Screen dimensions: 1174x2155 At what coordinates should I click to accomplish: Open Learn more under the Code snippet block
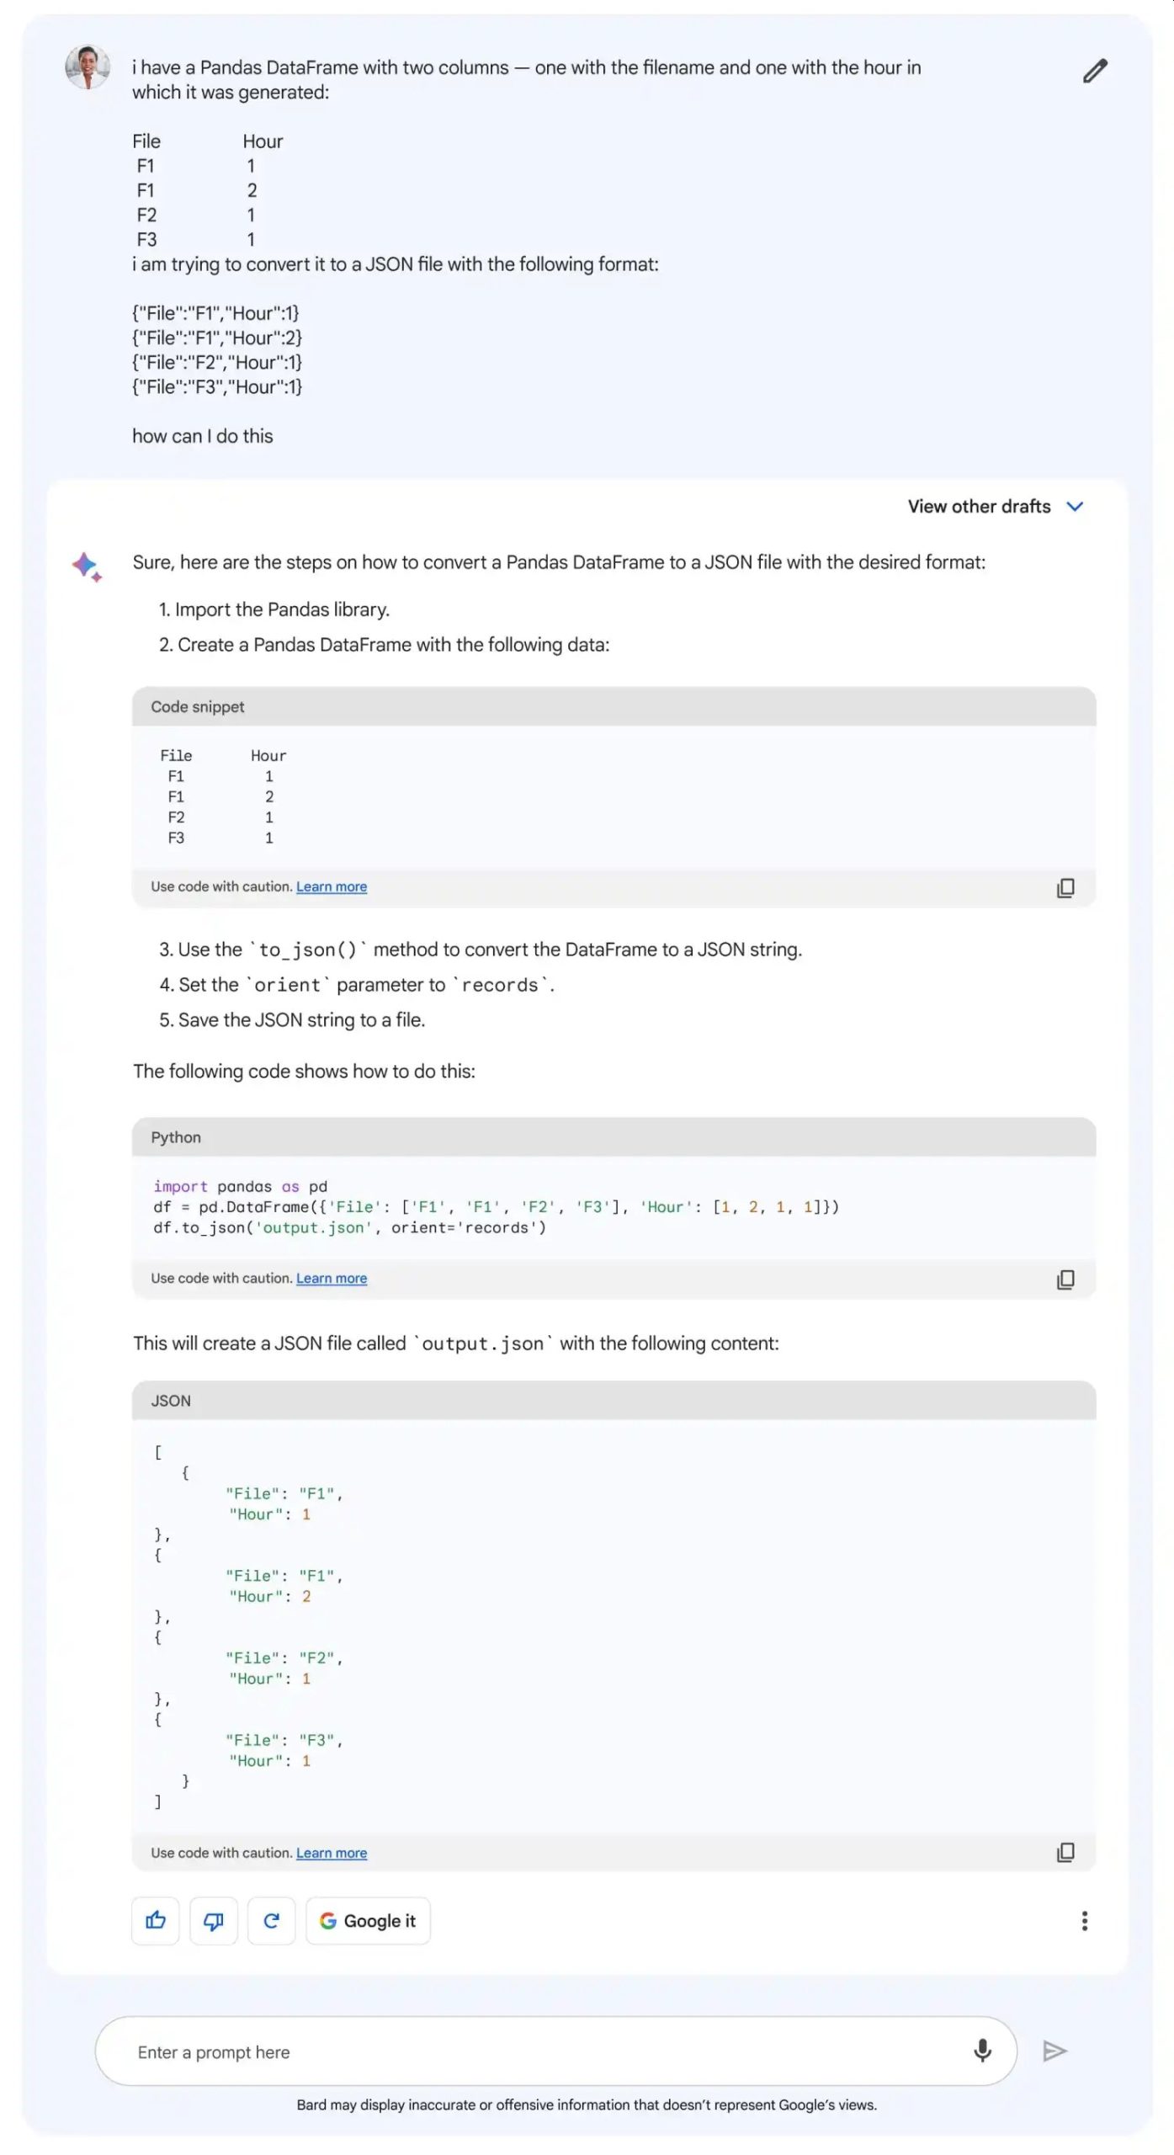(332, 886)
